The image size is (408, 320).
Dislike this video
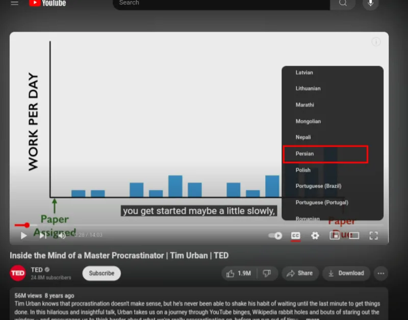pos(267,273)
